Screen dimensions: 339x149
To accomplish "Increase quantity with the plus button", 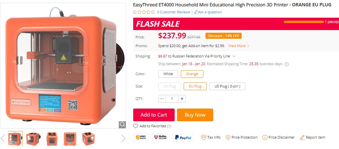I will pos(182,99).
